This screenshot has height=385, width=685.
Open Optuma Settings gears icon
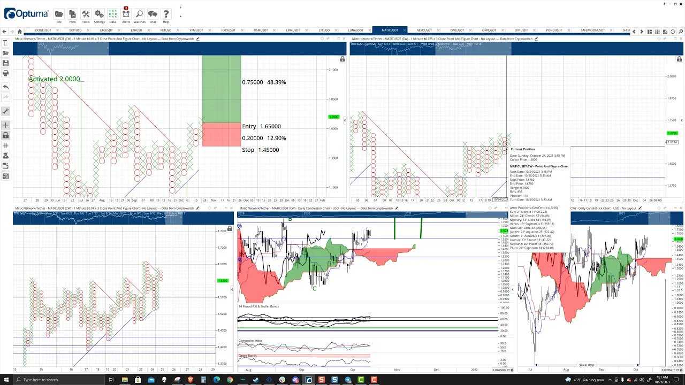click(99, 14)
